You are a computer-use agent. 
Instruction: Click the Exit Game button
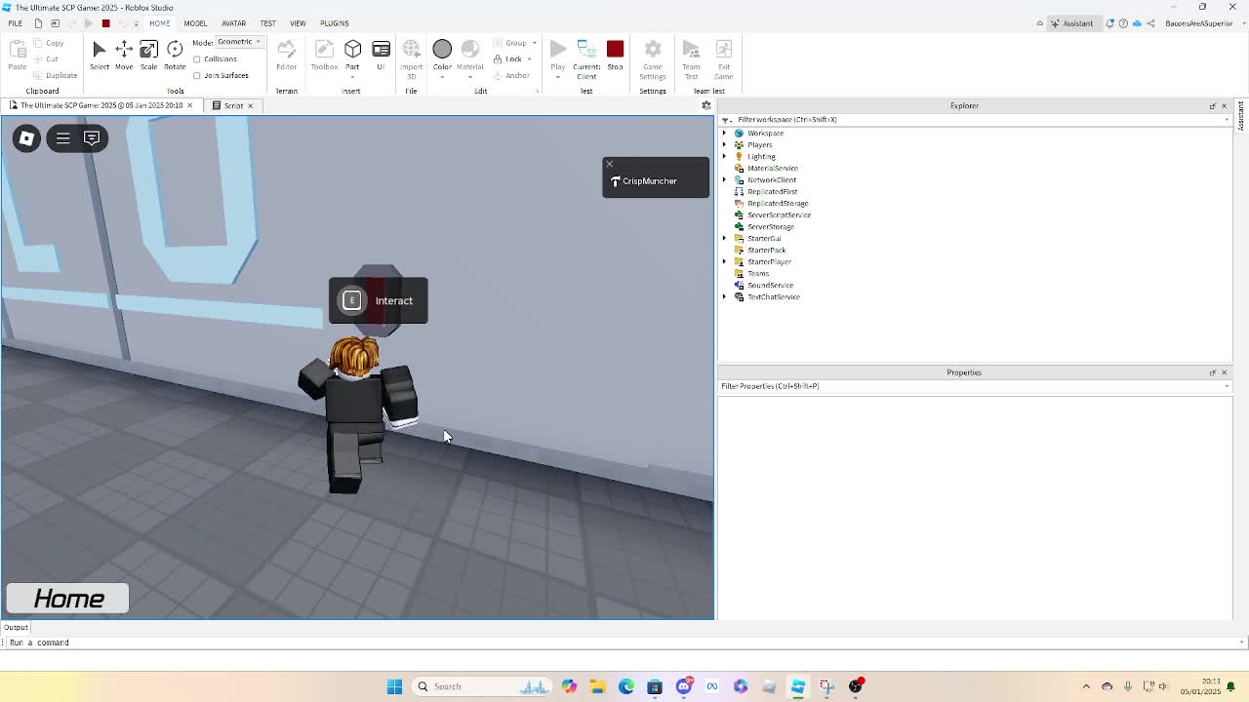point(723,58)
